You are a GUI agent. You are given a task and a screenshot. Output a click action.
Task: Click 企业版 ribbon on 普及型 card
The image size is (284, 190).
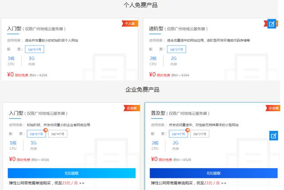click(x=272, y=108)
